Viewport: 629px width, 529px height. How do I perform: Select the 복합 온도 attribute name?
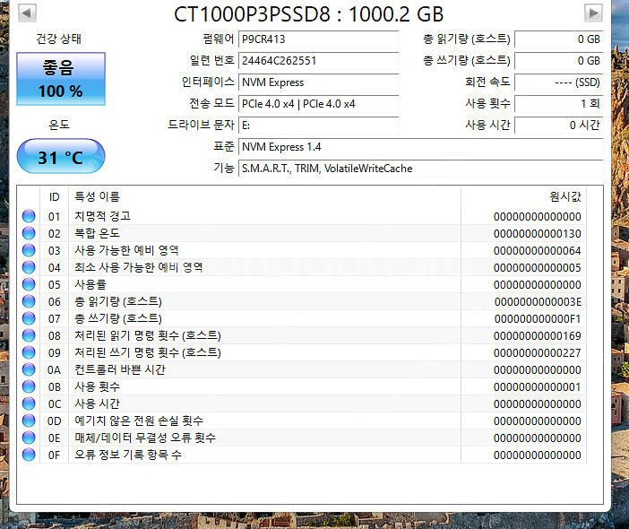point(97,233)
